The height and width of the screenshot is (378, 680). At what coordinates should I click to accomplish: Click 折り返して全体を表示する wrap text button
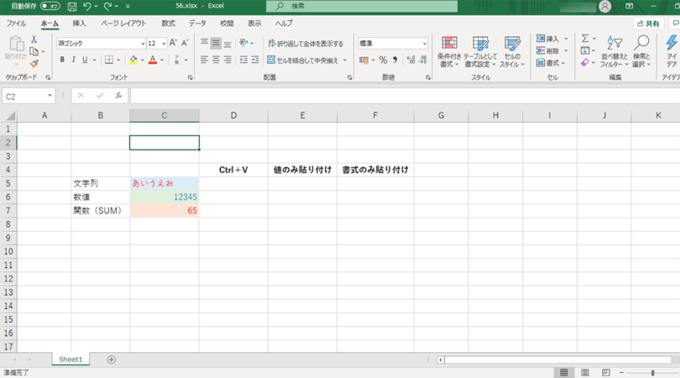(305, 44)
